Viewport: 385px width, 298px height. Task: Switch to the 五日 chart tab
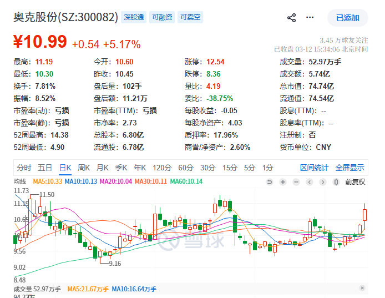pyautogui.click(x=45, y=168)
